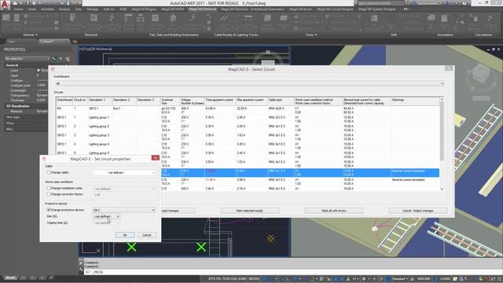This screenshot has width=503, height=283.
Task: Open the MagiCAD Room ribbon tab
Action: click(x=300, y=9)
